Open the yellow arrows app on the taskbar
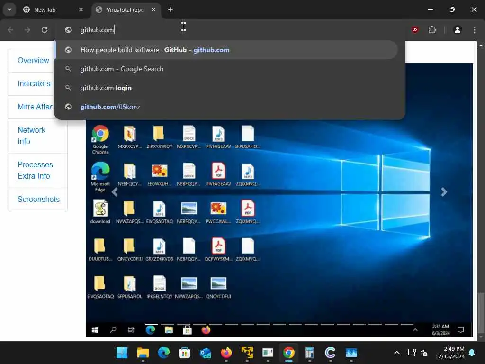This screenshot has height=364, width=485. [247, 353]
